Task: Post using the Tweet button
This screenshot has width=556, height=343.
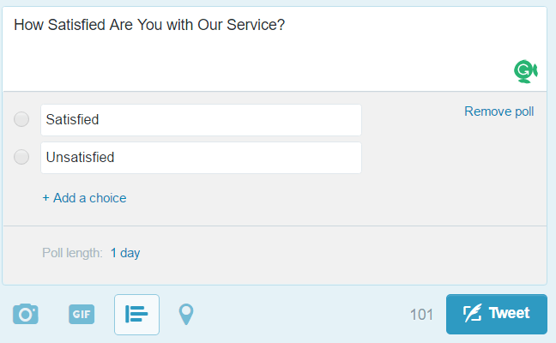Action: (x=497, y=314)
